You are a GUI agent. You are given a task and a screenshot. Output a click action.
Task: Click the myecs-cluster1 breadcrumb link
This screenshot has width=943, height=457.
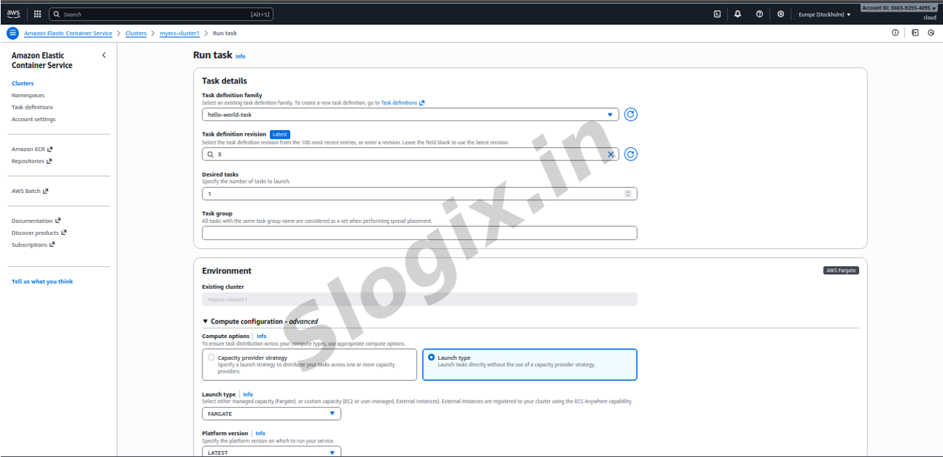point(179,33)
